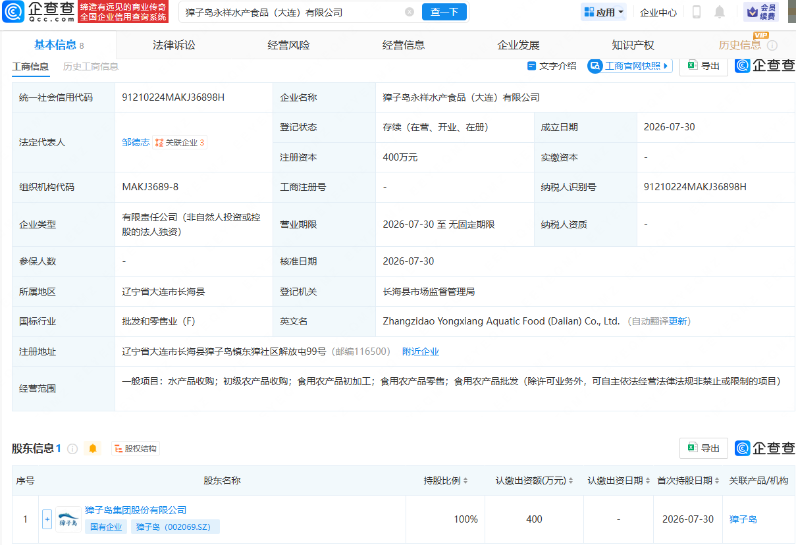Export business info via top 导出 button
This screenshot has width=796, height=545.
tap(704, 66)
